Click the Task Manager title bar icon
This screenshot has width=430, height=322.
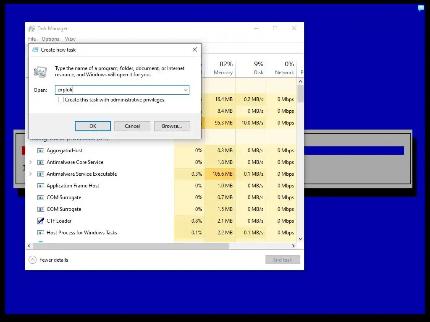pyautogui.click(x=32, y=29)
